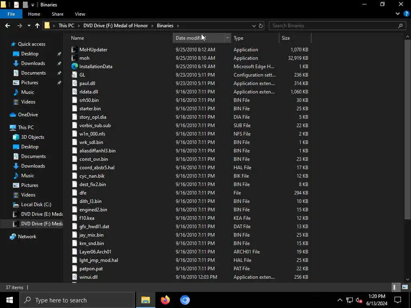Open the Action Center notifications
The width and height of the screenshot is (411, 308).
coord(398,300)
